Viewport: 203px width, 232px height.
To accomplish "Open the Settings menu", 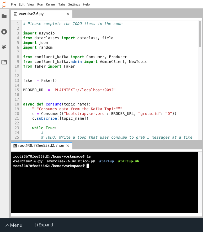I will pyautogui.click(x=74, y=4).
